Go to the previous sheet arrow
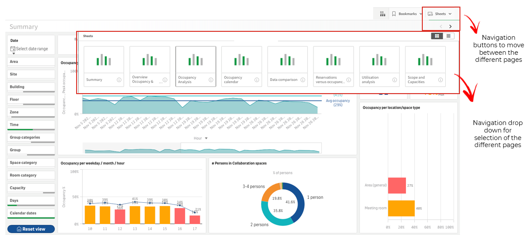The height and width of the screenshot is (235, 529). [441, 26]
